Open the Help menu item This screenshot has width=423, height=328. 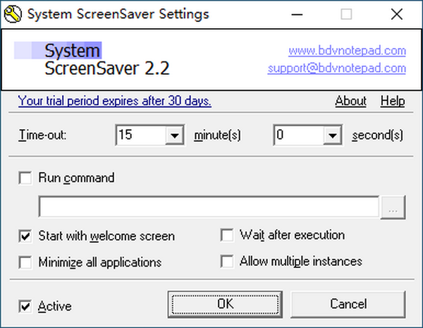pos(393,101)
